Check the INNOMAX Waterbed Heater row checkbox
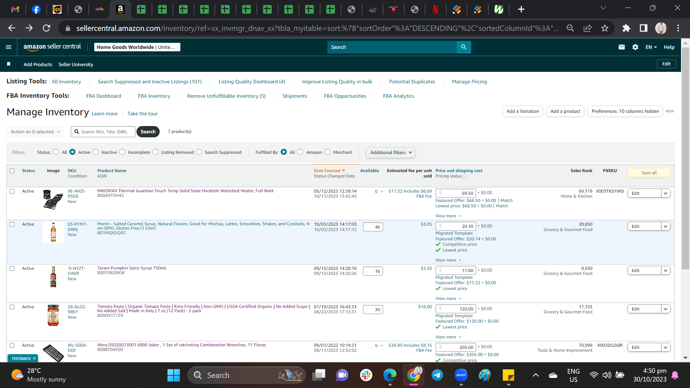690x388 pixels. (12, 191)
